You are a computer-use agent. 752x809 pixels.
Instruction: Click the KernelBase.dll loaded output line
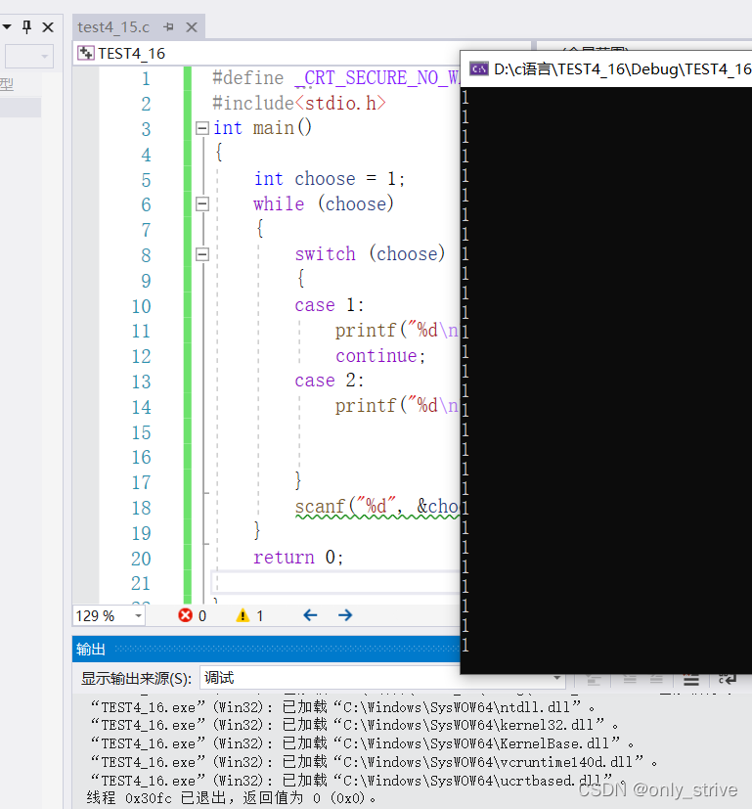click(x=362, y=743)
